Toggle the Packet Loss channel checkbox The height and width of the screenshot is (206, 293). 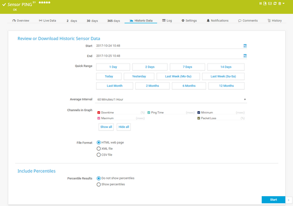pyautogui.click(x=199, y=118)
